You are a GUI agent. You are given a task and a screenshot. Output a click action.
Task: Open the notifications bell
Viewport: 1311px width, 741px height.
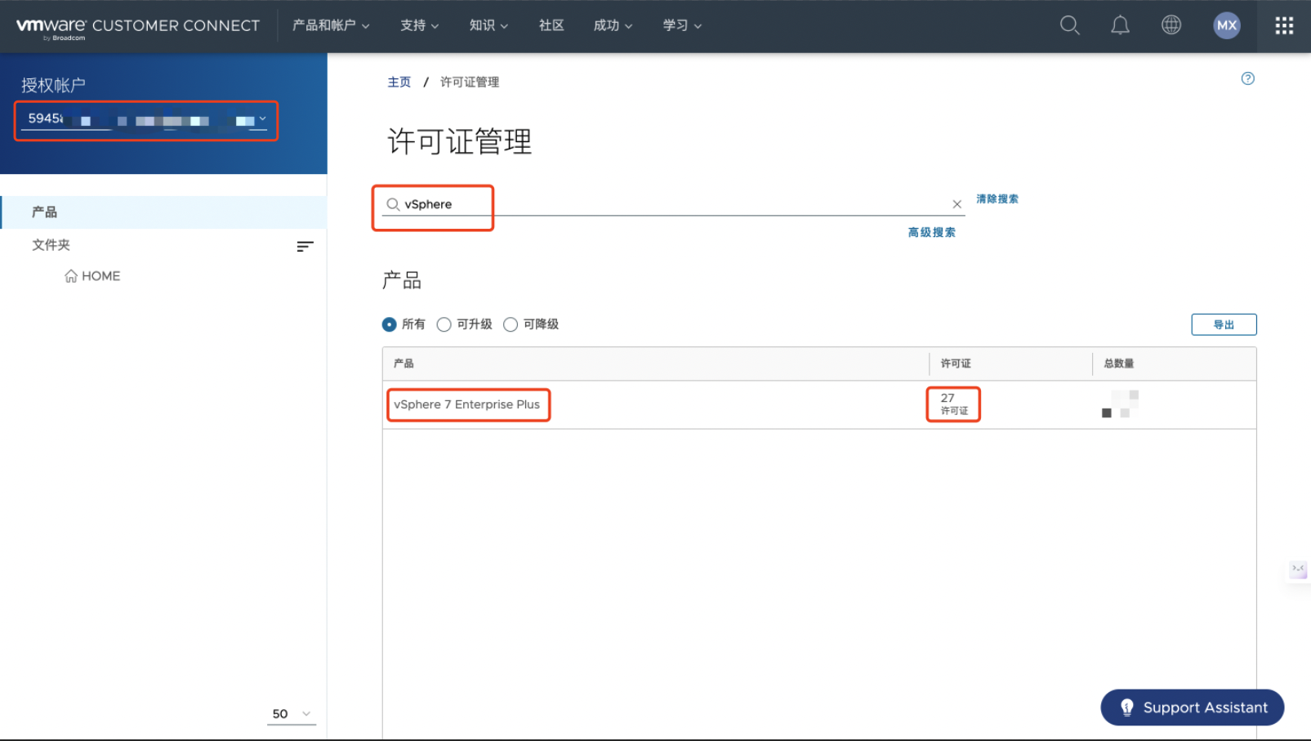[x=1120, y=25]
